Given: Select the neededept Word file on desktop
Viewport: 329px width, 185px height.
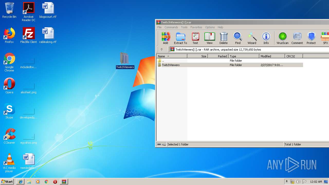Looking at the screenshot, I should point(29,161).
